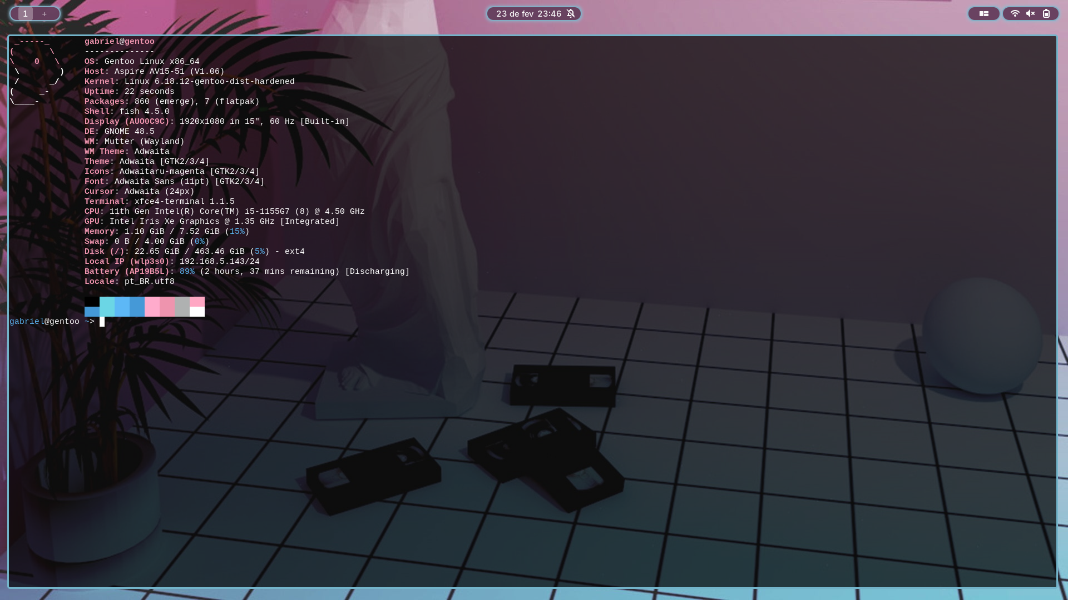1068x600 pixels.
Task: Click the gray color block in palette
Action: (x=182, y=306)
